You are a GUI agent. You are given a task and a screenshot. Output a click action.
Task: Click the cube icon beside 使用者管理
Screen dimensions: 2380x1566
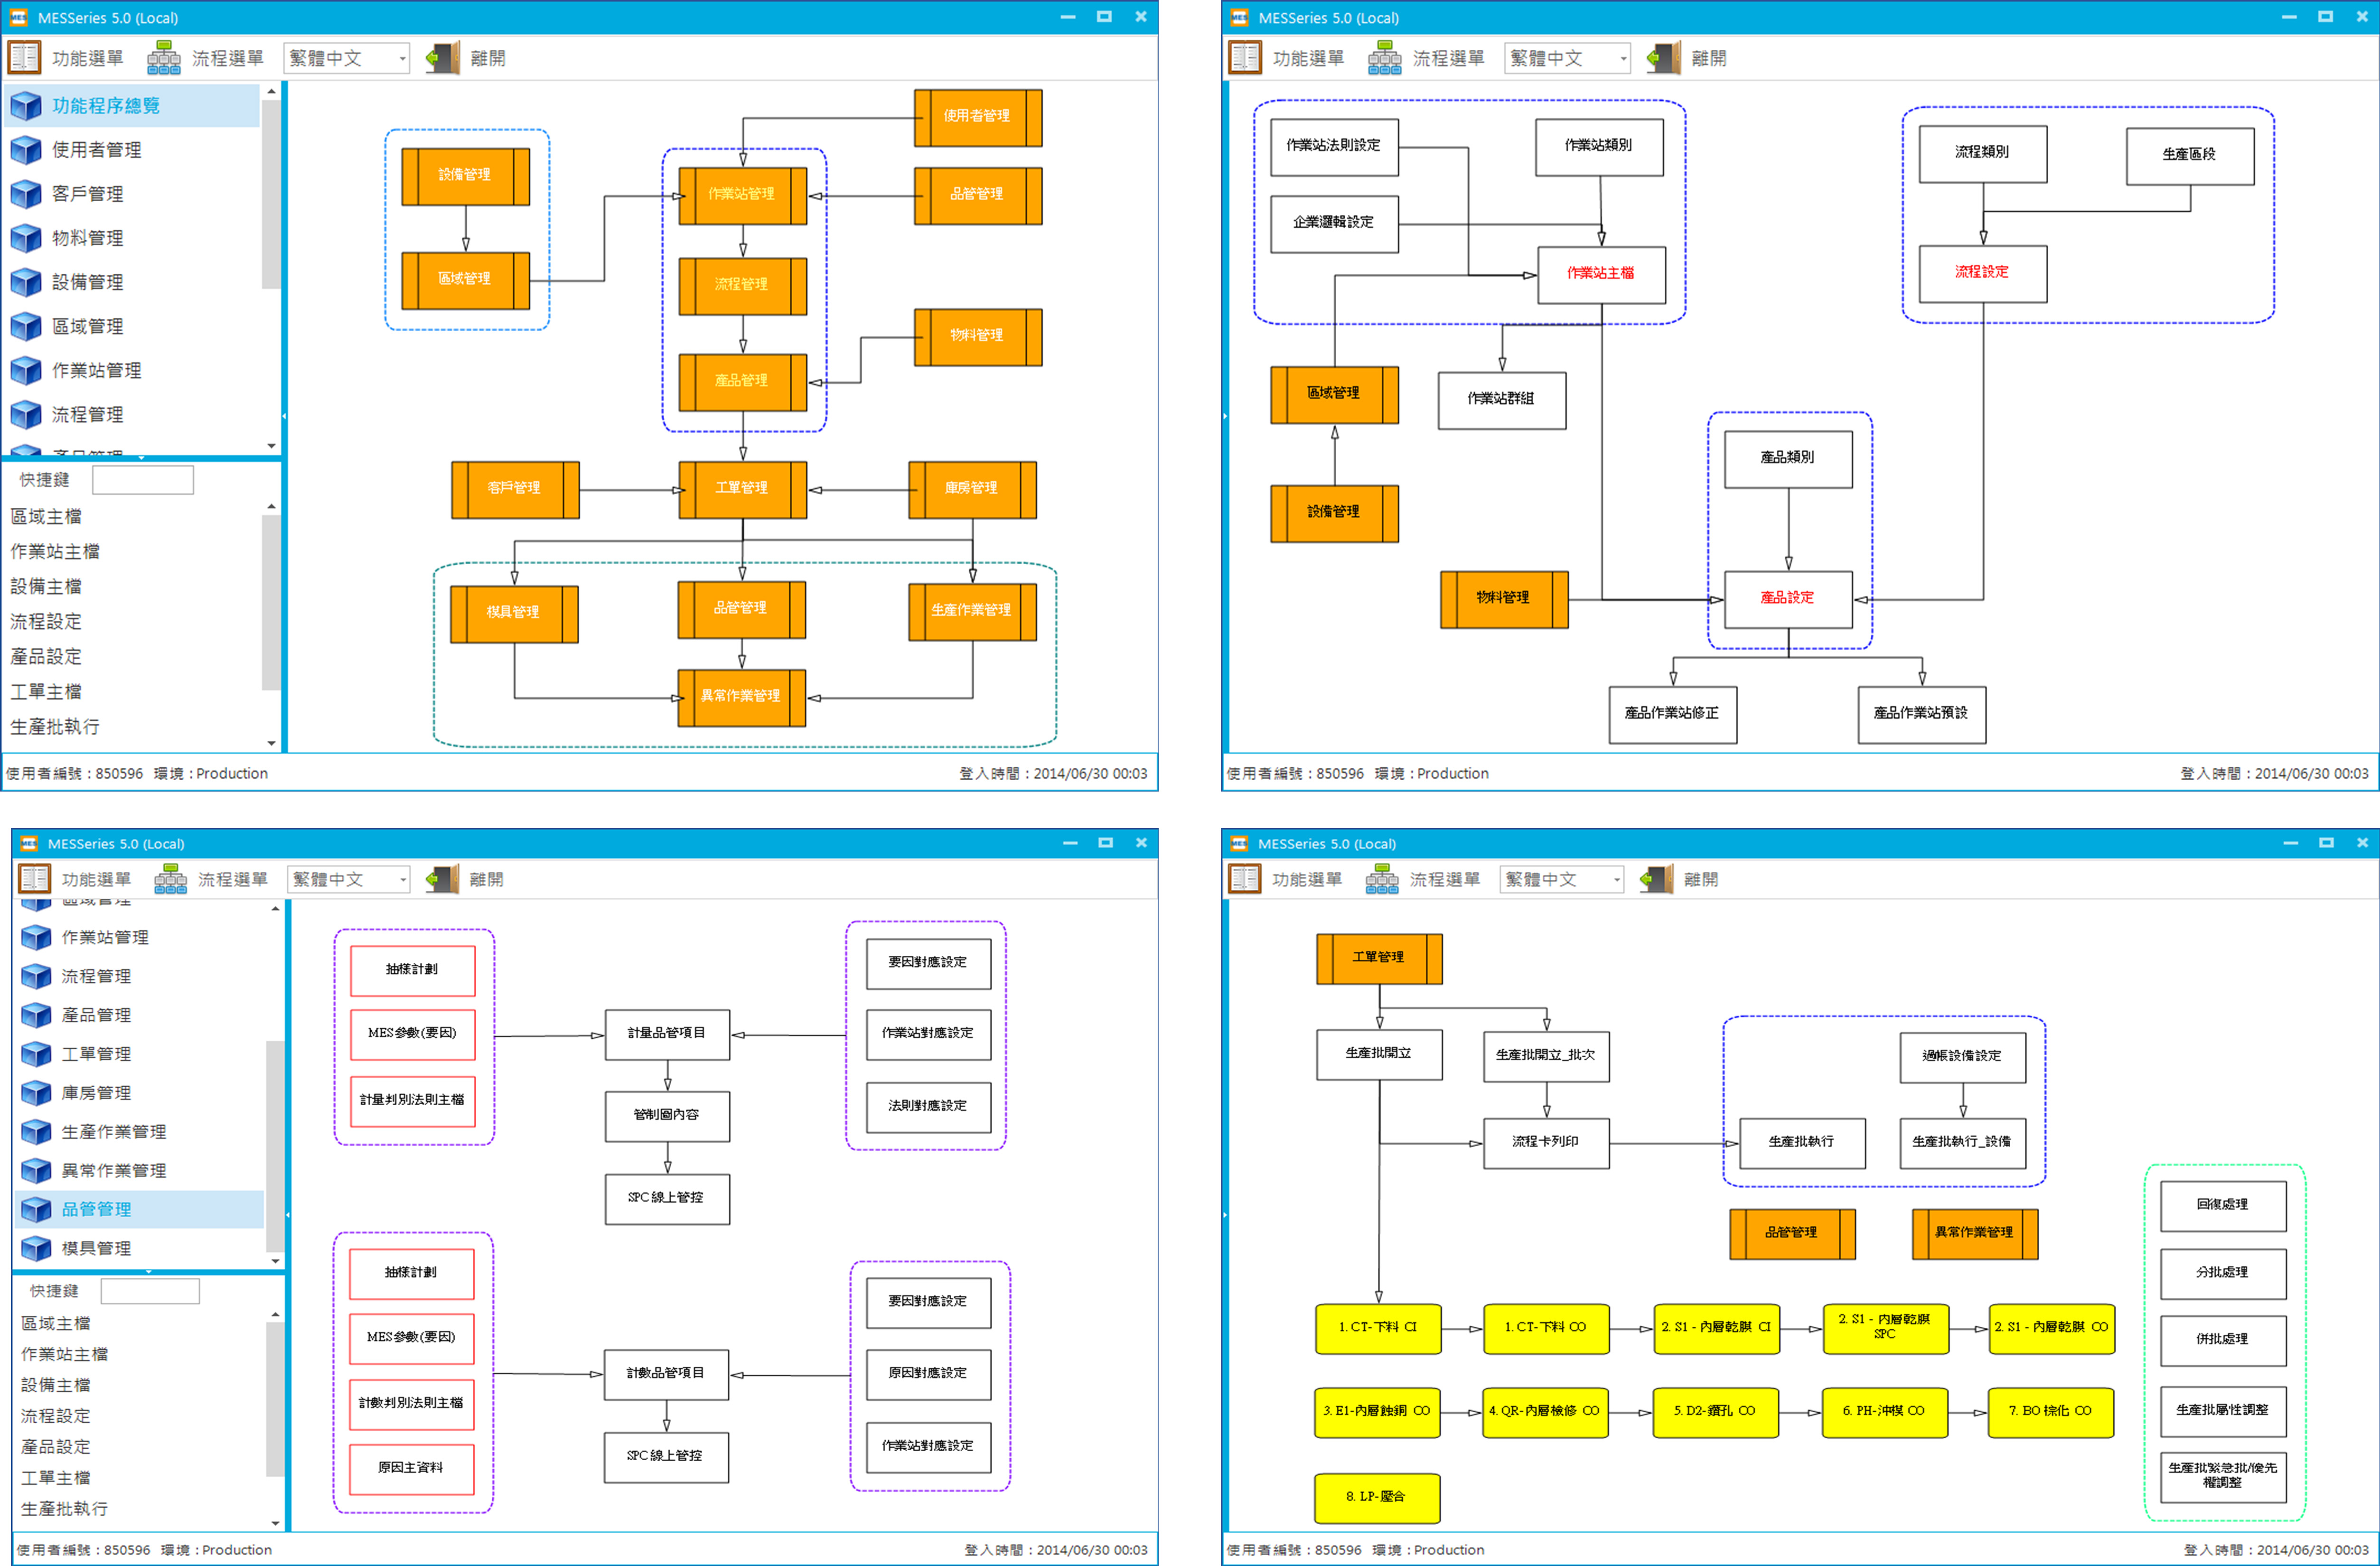pos(26,150)
